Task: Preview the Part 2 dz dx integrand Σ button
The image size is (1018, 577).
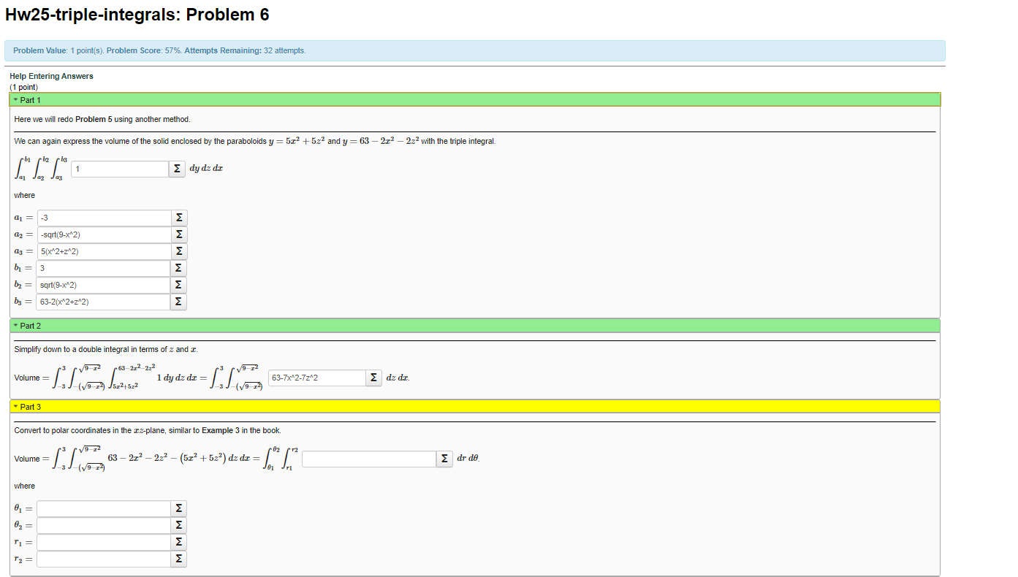Action: pyautogui.click(x=373, y=378)
